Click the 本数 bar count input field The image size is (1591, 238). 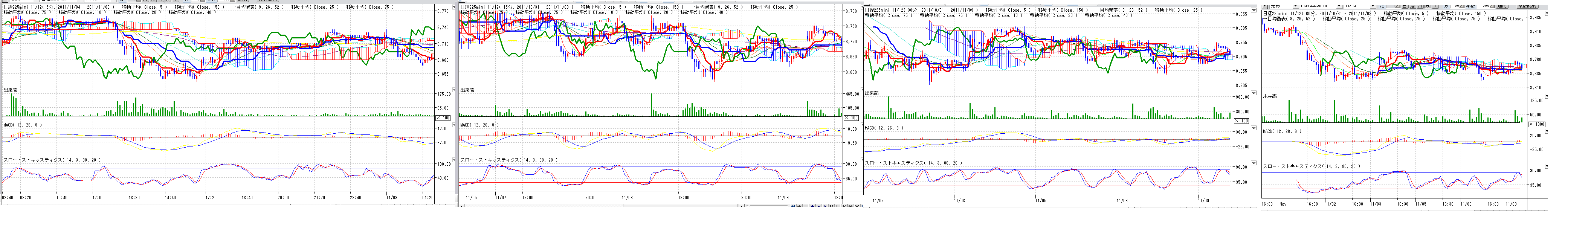tap(1484, 6)
